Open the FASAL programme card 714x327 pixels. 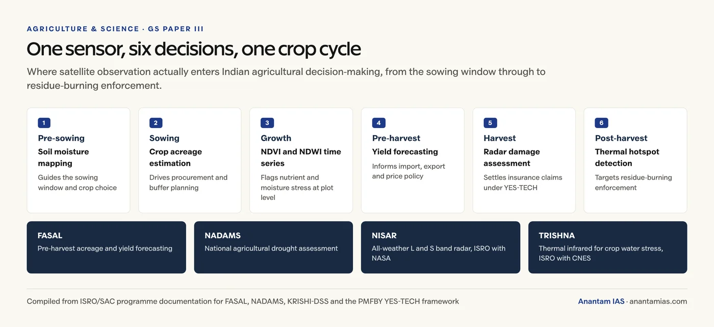pos(106,247)
